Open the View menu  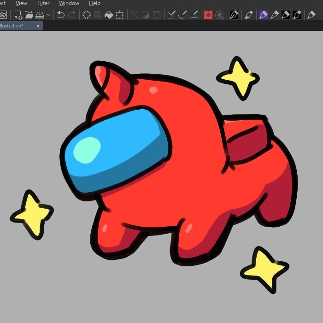(x=21, y=3)
